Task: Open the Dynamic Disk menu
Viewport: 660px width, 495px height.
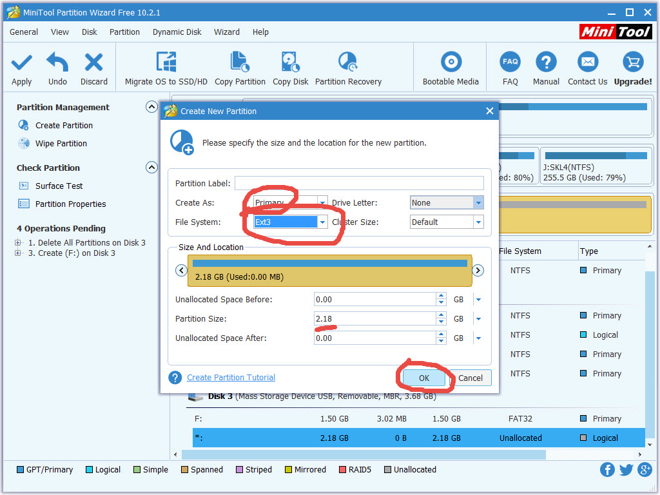Action: pos(177,32)
